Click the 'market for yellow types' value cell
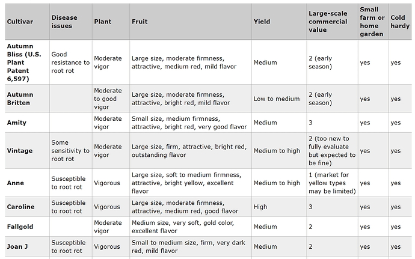415x259 pixels. pyautogui.click(x=331, y=183)
